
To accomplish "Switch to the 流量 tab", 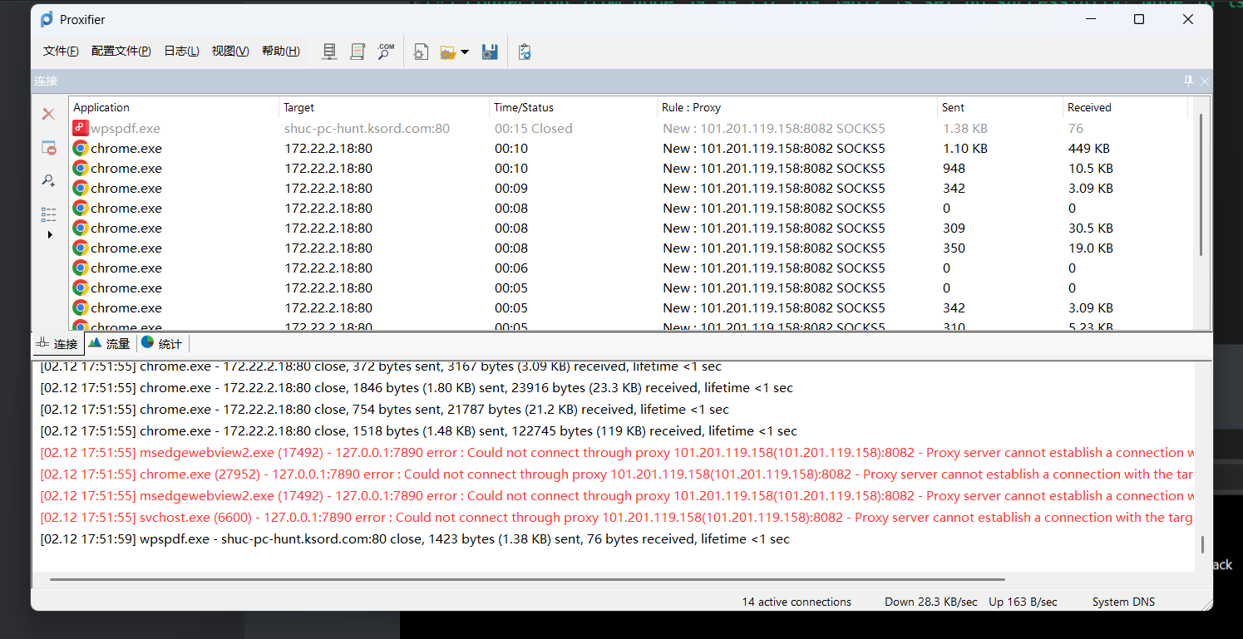I will (x=110, y=344).
